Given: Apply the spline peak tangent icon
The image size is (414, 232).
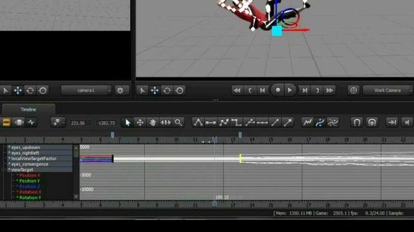Looking at the screenshot, I should [x=198, y=122].
